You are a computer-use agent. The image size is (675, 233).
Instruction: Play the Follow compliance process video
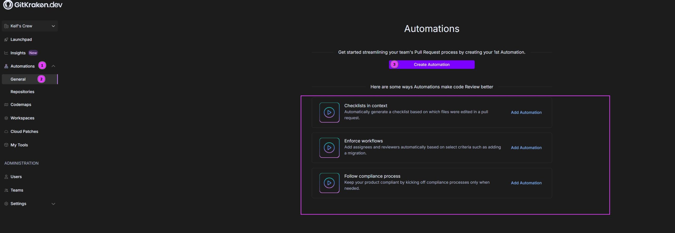coord(329,183)
